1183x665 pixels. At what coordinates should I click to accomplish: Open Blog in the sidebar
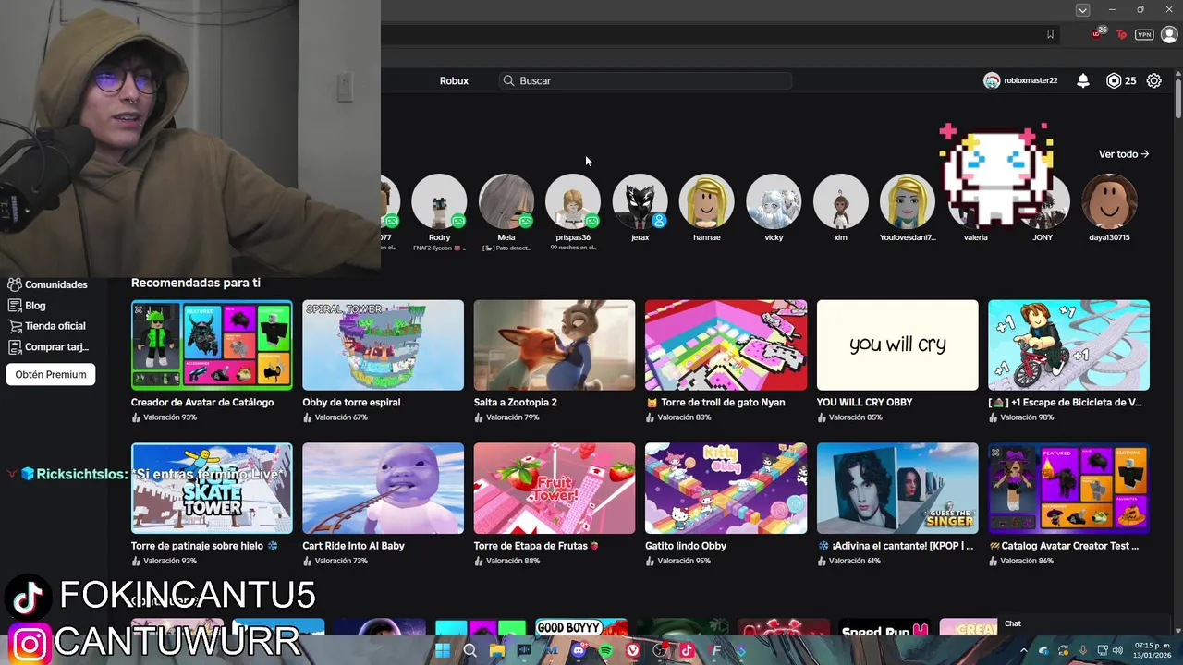(x=27, y=305)
